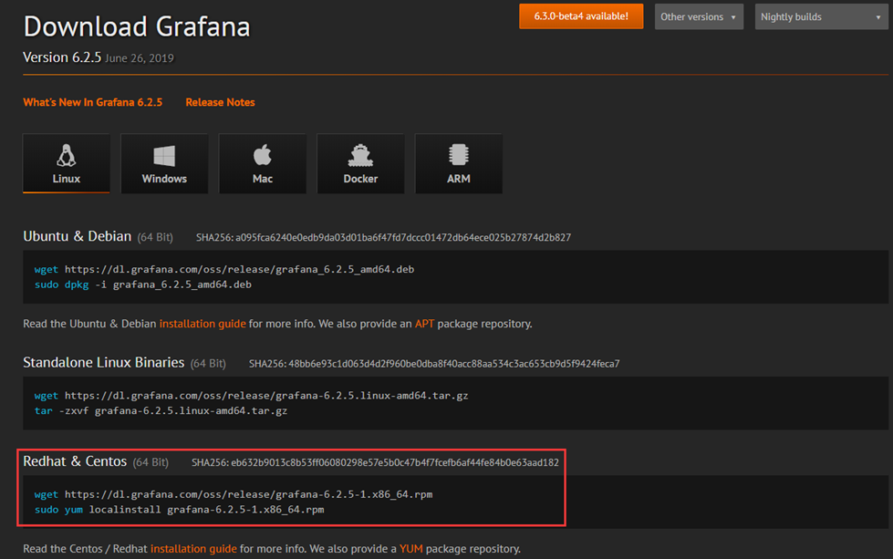Viewport: 893px width, 559px height.
Task: Click the Ubuntu & Debian heading
Action: pyautogui.click(x=77, y=236)
